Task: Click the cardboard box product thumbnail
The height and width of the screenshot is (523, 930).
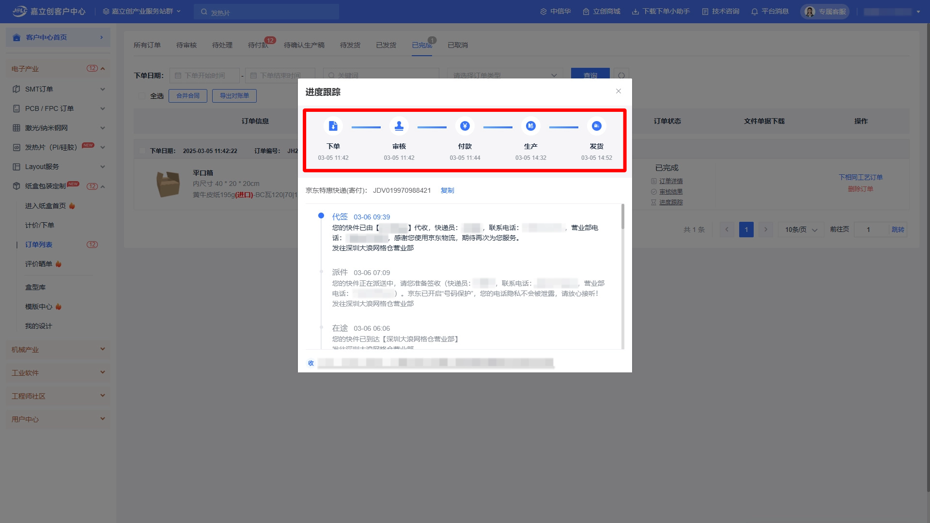Action: point(168,184)
